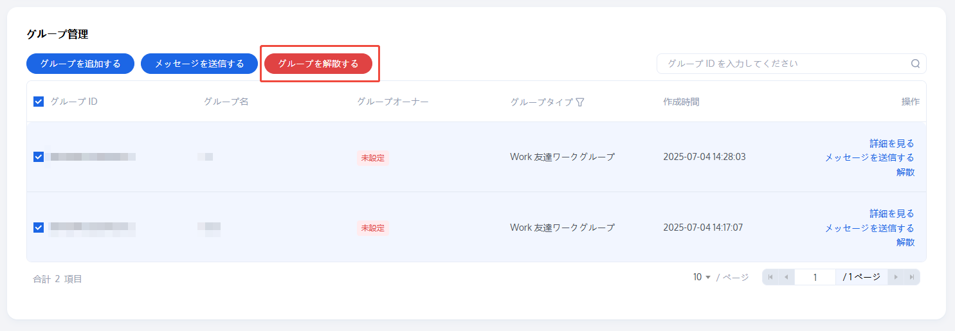Go to first page arrow icon
This screenshot has height=331, width=955.
pos(770,277)
